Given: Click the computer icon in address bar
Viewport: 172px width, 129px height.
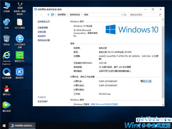Looking at the screenshot, I should (x=52, y=15).
